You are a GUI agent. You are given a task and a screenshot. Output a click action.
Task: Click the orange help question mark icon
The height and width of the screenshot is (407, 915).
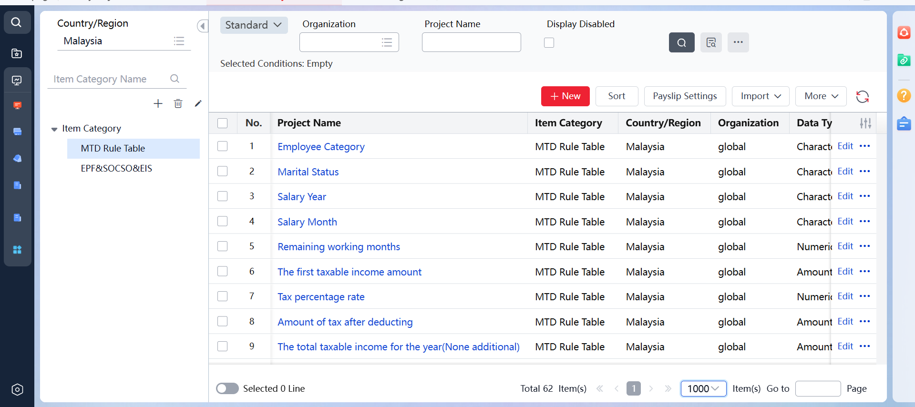click(904, 95)
